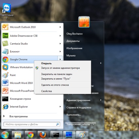Open Справка и поддержка

(79, 108)
